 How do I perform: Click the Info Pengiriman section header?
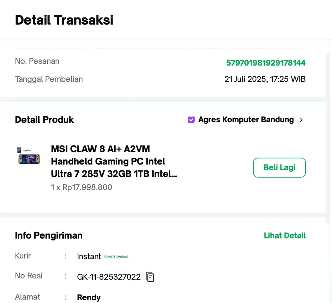(48, 235)
